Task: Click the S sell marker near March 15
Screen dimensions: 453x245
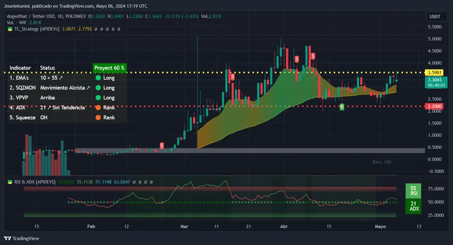Action: [x=233, y=77]
